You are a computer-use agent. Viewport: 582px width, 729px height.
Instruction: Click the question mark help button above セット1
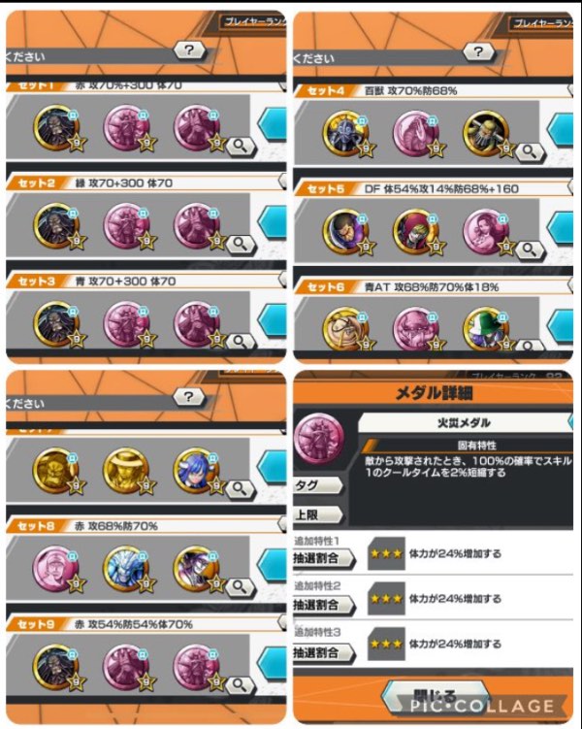pos(189,50)
